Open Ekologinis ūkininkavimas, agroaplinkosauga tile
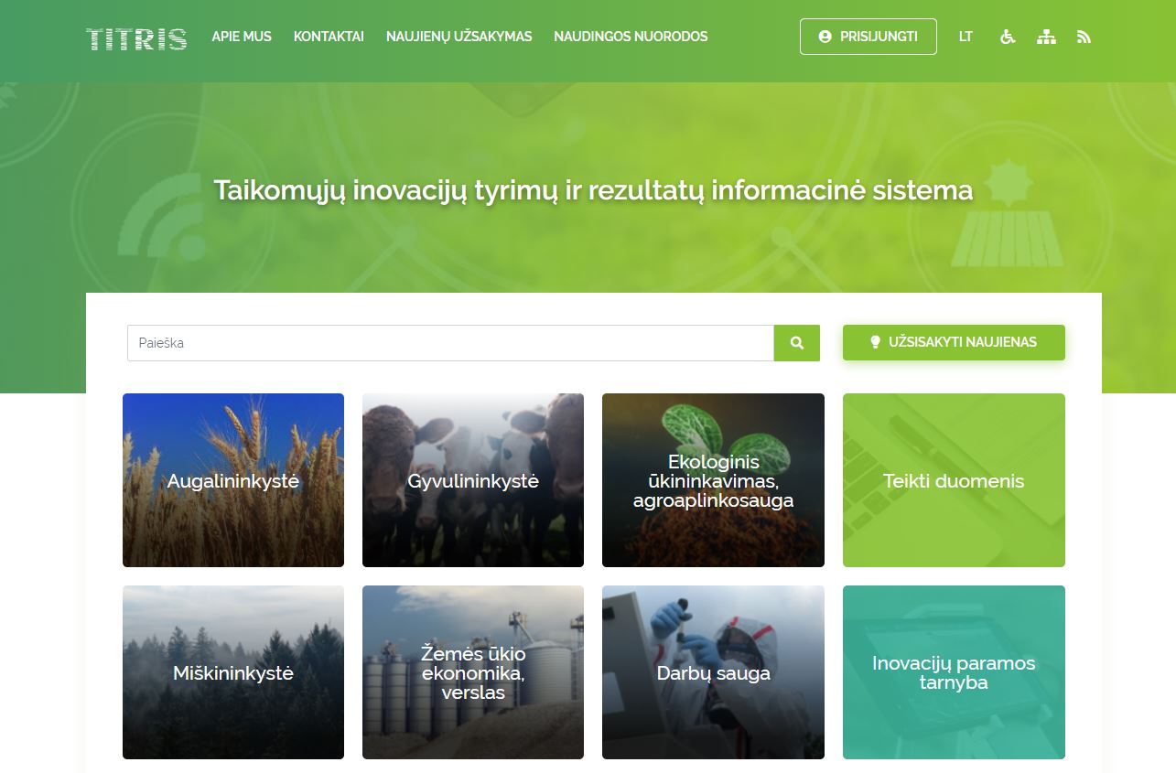The width and height of the screenshot is (1176, 773). tap(713, 480)
